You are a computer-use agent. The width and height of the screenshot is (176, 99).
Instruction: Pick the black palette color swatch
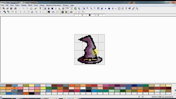coord(32,94)
